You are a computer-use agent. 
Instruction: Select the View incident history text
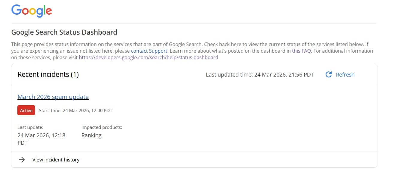pyautogui.click(x=56, y=160)
